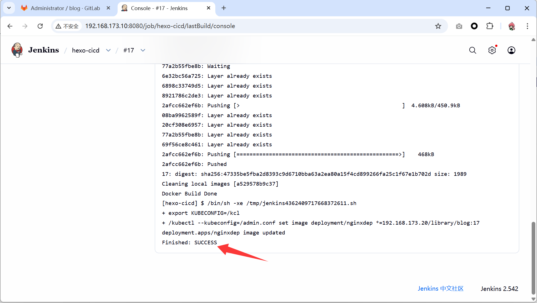This screenshot has width=537, height=303.
Task: Open the Chrome profile avatar
Action: point(511,26)
